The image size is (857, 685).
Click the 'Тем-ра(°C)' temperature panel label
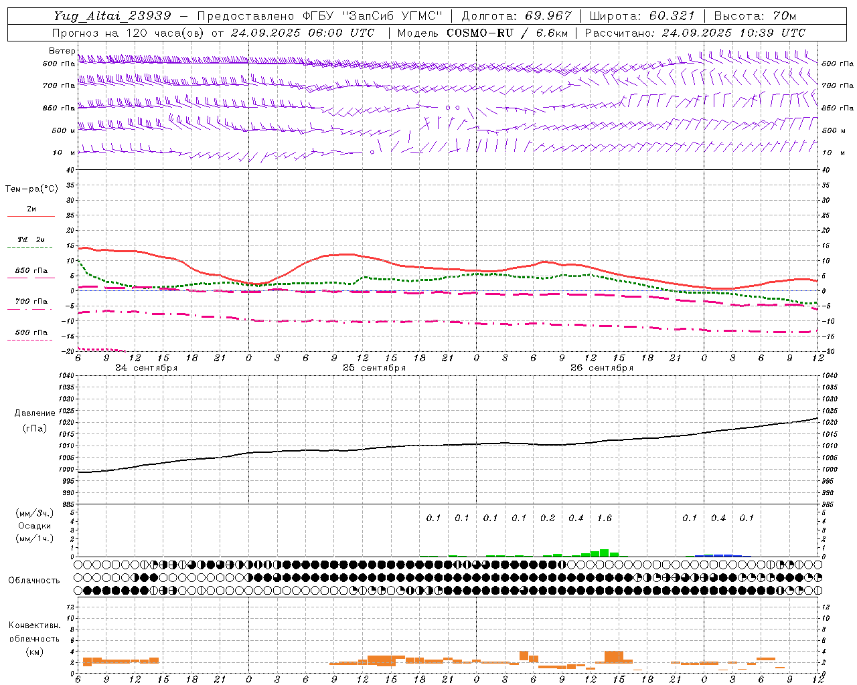coord(31,189)
